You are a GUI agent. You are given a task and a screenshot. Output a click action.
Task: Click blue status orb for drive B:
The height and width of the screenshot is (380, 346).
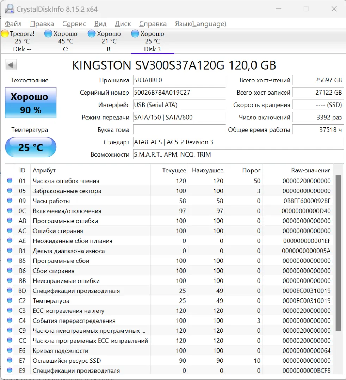pos(92,34)
